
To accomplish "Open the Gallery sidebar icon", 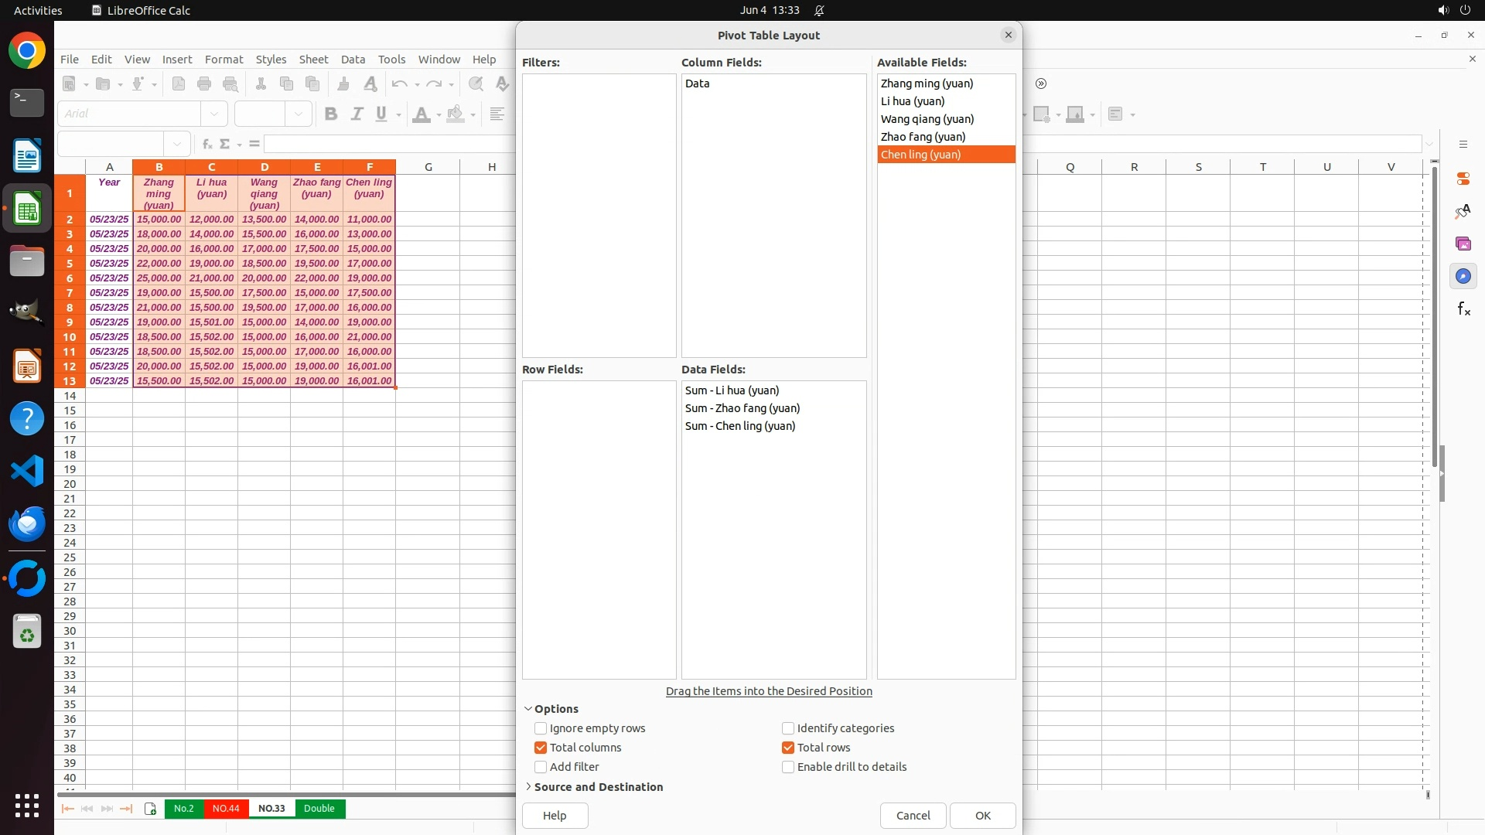I will (x=1463, y=244).
